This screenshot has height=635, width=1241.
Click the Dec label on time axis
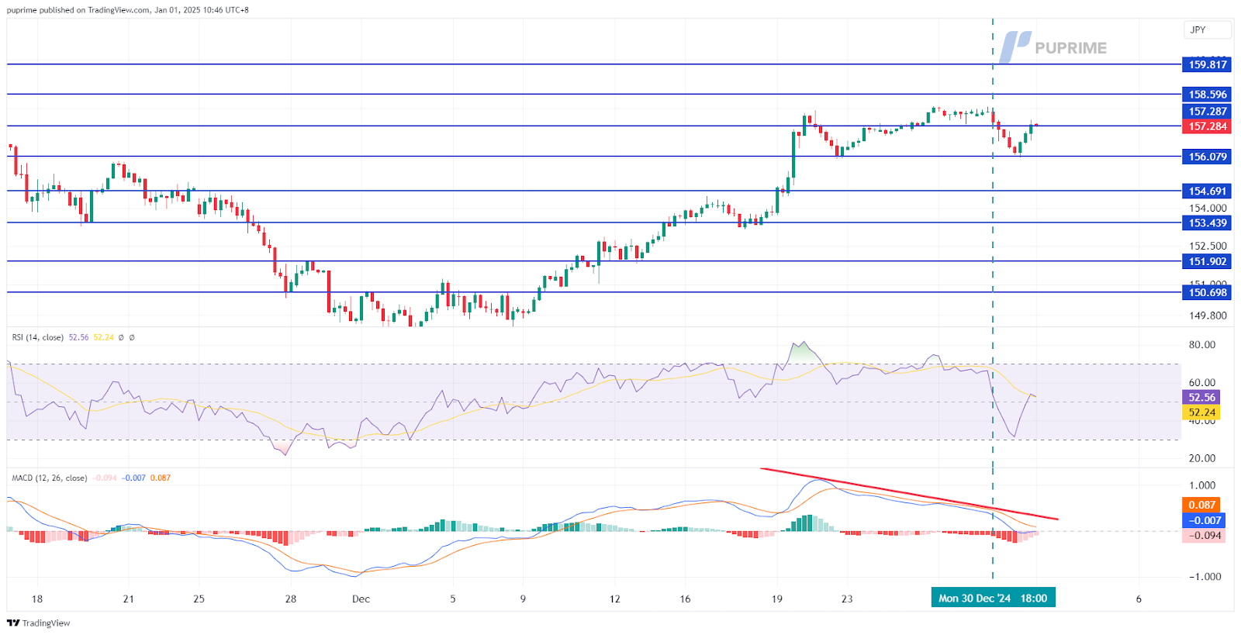pyautogui.click(x=361, y=599)
